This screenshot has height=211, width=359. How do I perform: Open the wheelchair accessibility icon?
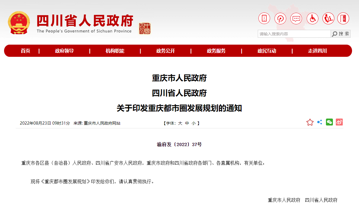pyautogui.click(x=312, y=19)
